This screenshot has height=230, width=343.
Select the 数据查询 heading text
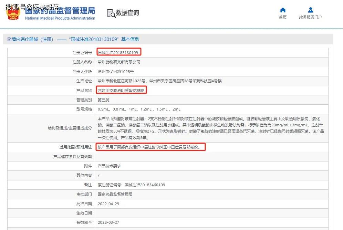point(127,13)
